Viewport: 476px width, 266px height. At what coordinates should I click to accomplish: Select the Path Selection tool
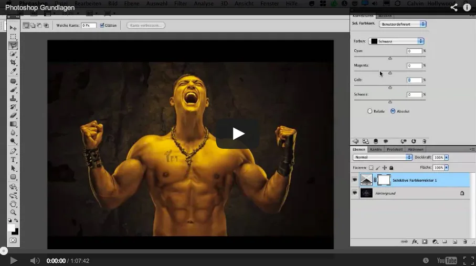click(13, 168)
